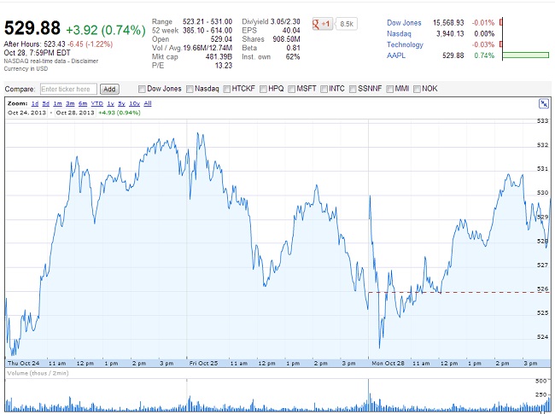Viewport: 555px width, 414px height.
Task: Click the Fri Oct 25 timeline label
Action: (203, 364)
